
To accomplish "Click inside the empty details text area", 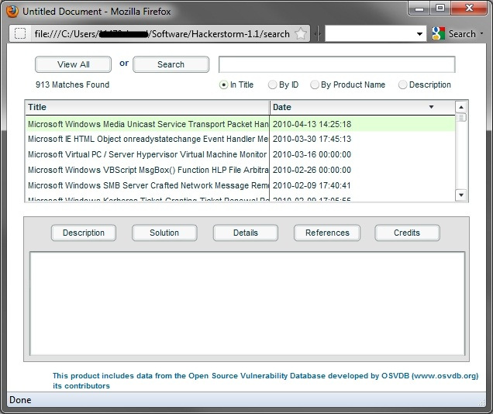I will [x=247, y=303].
